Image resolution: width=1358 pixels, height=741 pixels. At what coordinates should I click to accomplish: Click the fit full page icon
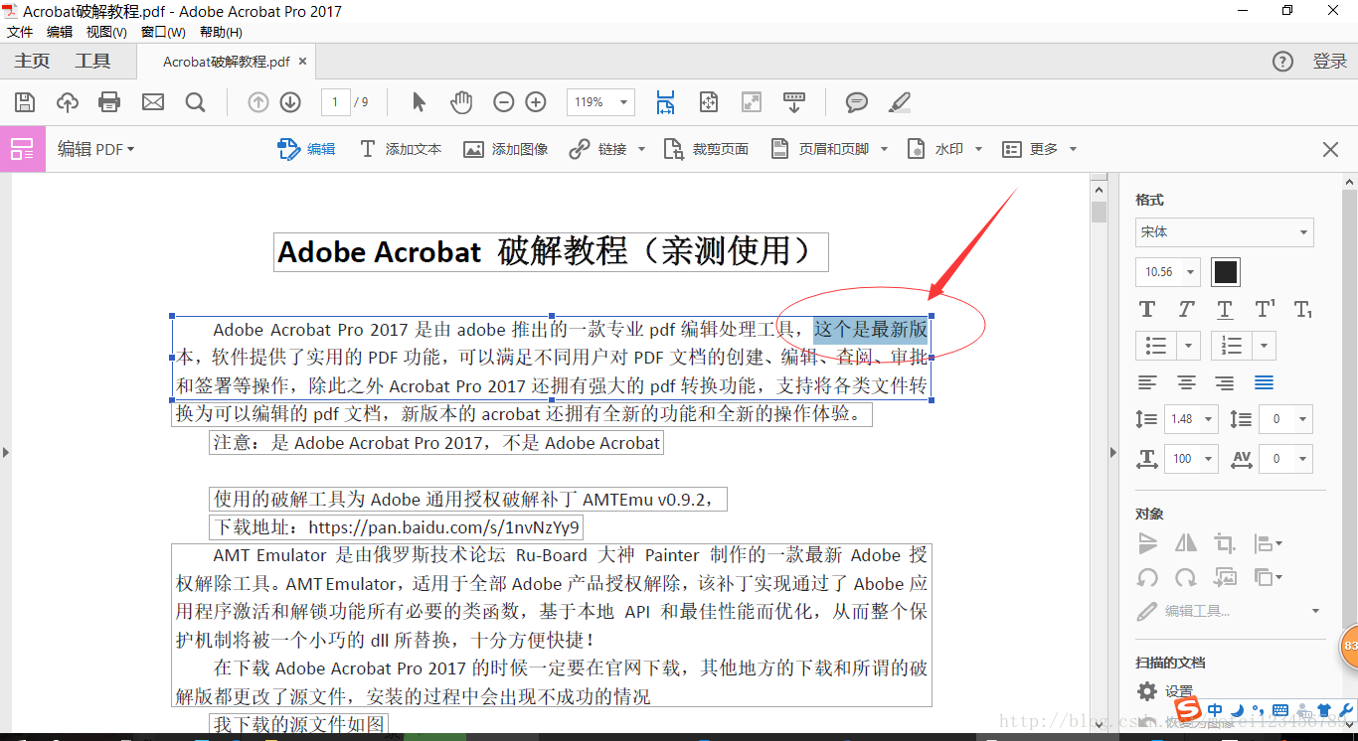[x=708, y=102]
